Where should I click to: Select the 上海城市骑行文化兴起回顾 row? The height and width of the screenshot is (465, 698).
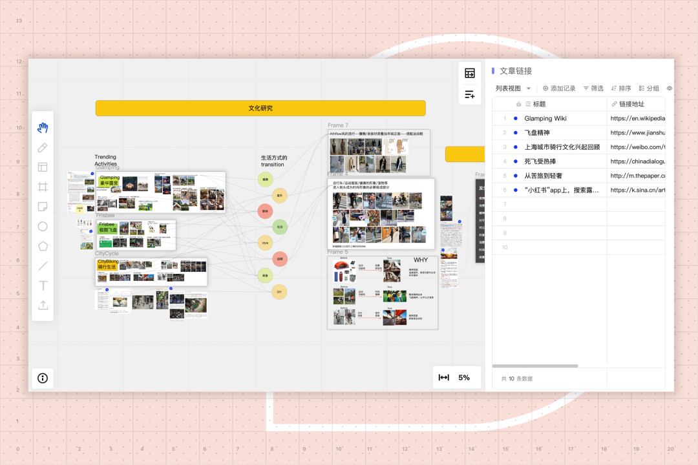pos(562,147)
